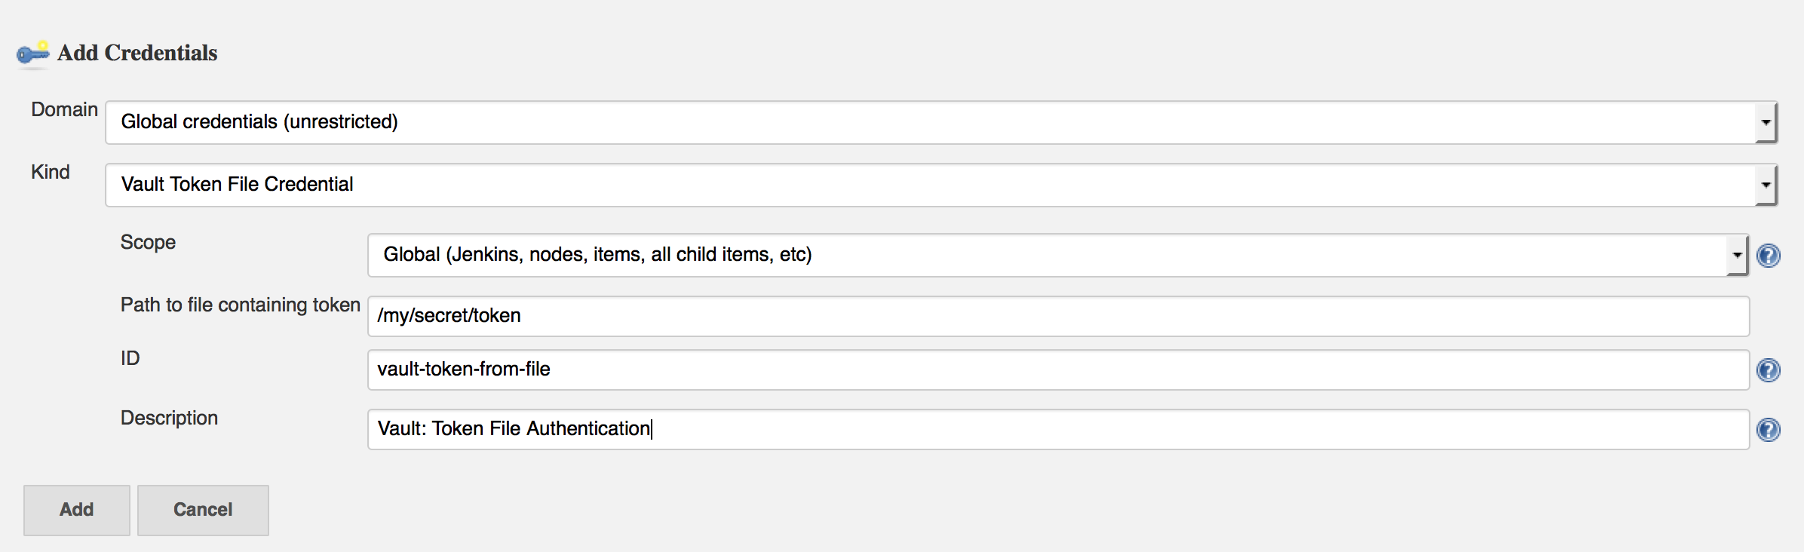Click the Add Credentials heading text
Viewport: 1804px width, 552px height.
(x=137, y=53)
